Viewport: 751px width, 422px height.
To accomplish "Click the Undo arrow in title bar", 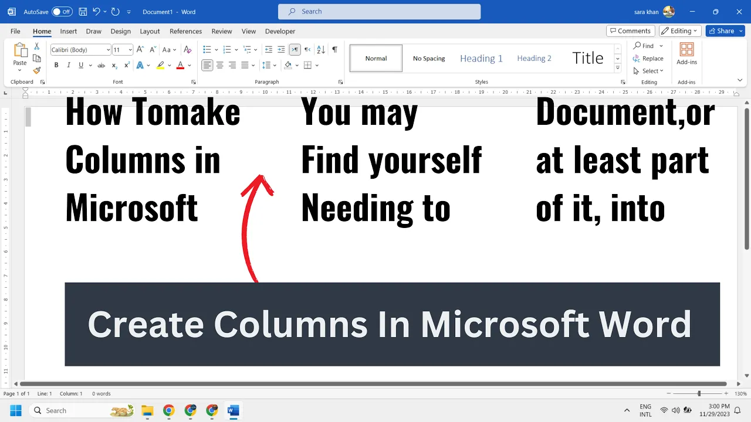I will point(96,12).
